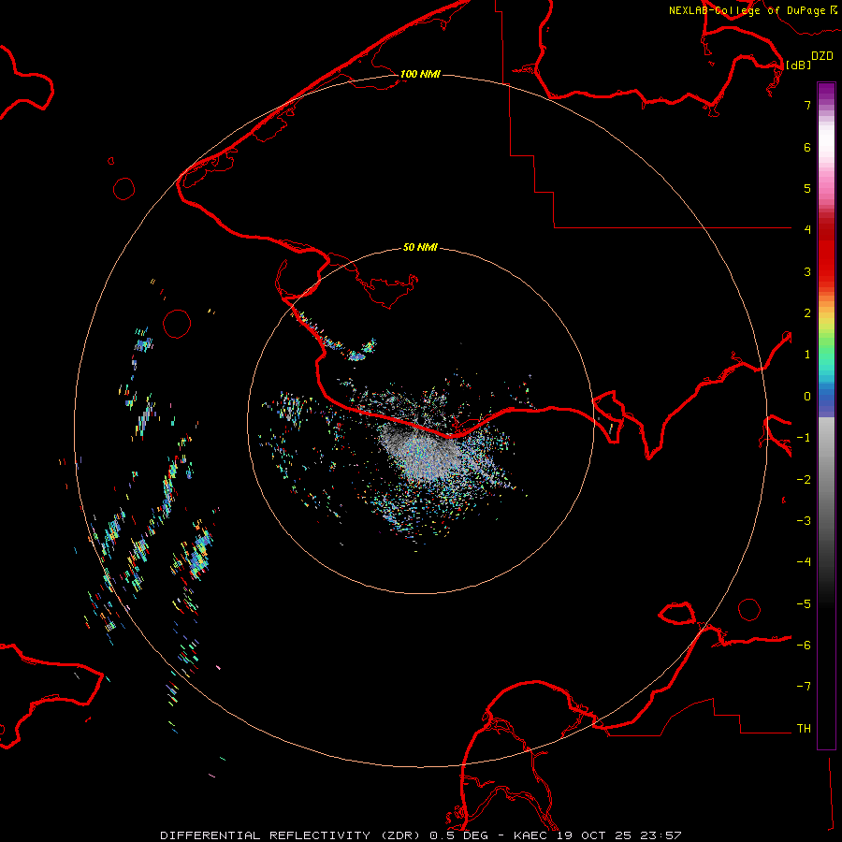Viewport: 842px width, 842px height.
Task: Click the 1 dB value on color scale
Action: 807,355
